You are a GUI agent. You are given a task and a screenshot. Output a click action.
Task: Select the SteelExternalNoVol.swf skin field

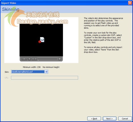28,72
